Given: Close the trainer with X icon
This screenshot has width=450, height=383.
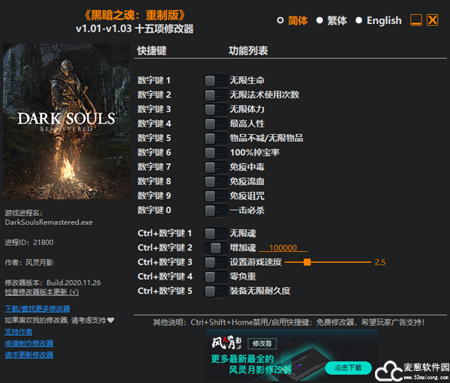Looking at the screenshot, I should (432, 20).
